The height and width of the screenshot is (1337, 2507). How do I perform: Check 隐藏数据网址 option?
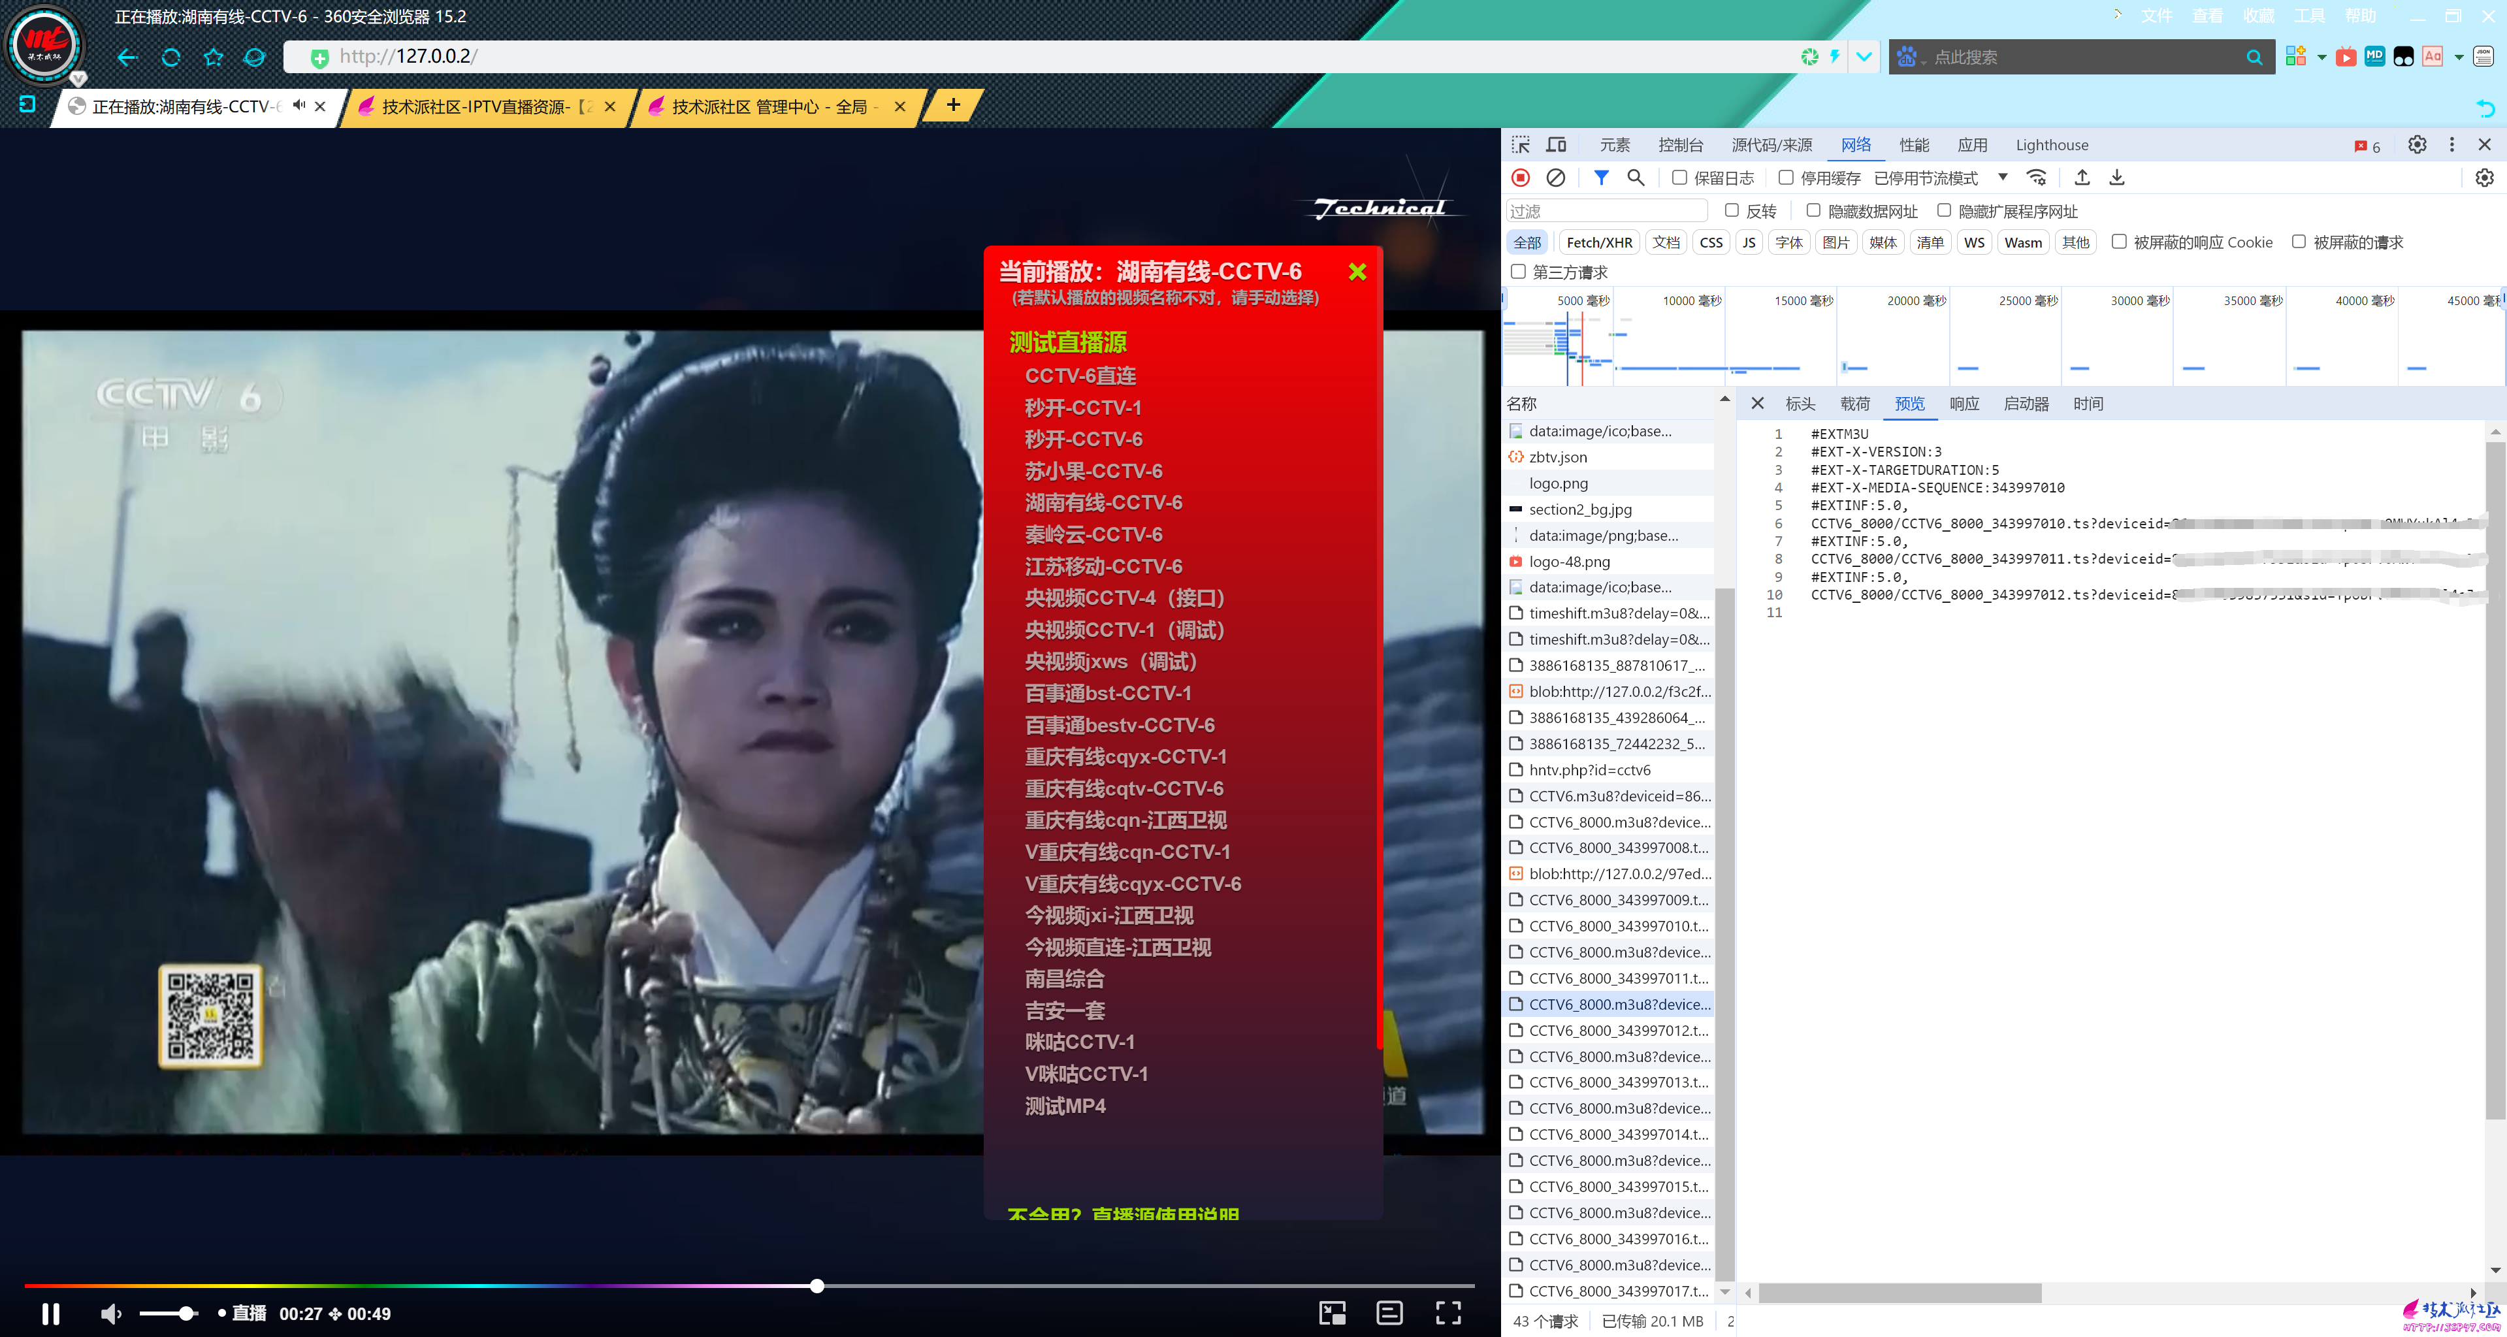pos(1813,211)
